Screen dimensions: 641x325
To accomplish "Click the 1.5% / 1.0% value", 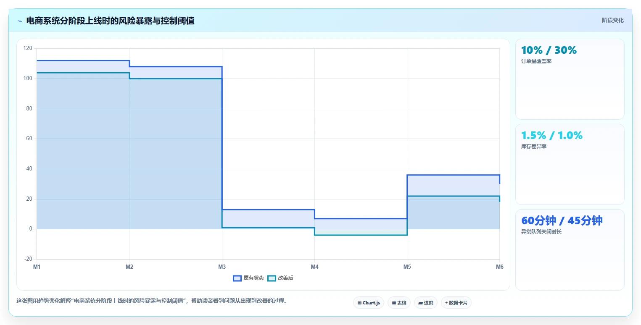I will [552, 136].
